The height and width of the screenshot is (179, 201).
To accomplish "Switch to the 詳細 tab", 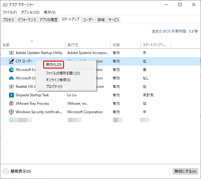I will click(101, 20).
